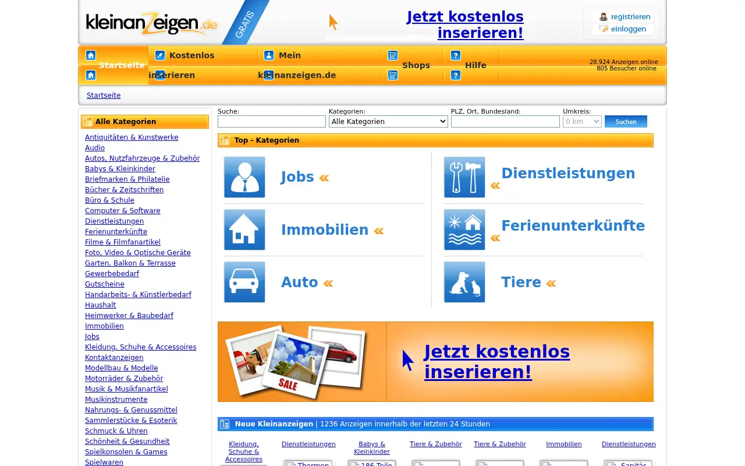Click the Jobs businessman tile icon
This screenshot has height=466, width=745.
[x=244, y=177]
